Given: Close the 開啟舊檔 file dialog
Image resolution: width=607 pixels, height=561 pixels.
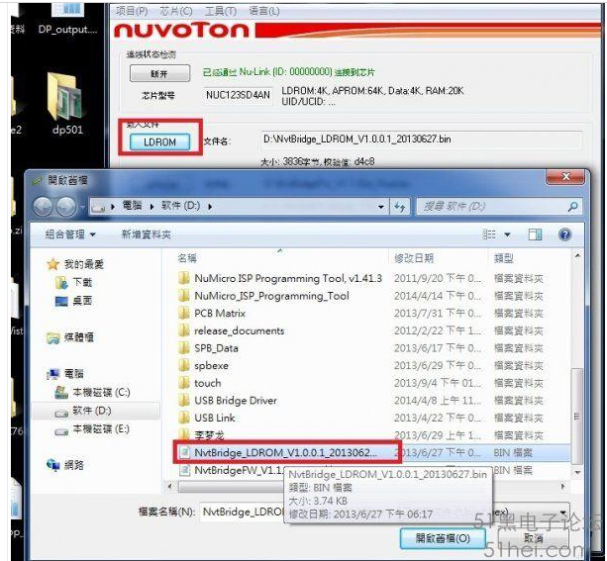Looking at the screenshot, I should [x=565, y=177].
